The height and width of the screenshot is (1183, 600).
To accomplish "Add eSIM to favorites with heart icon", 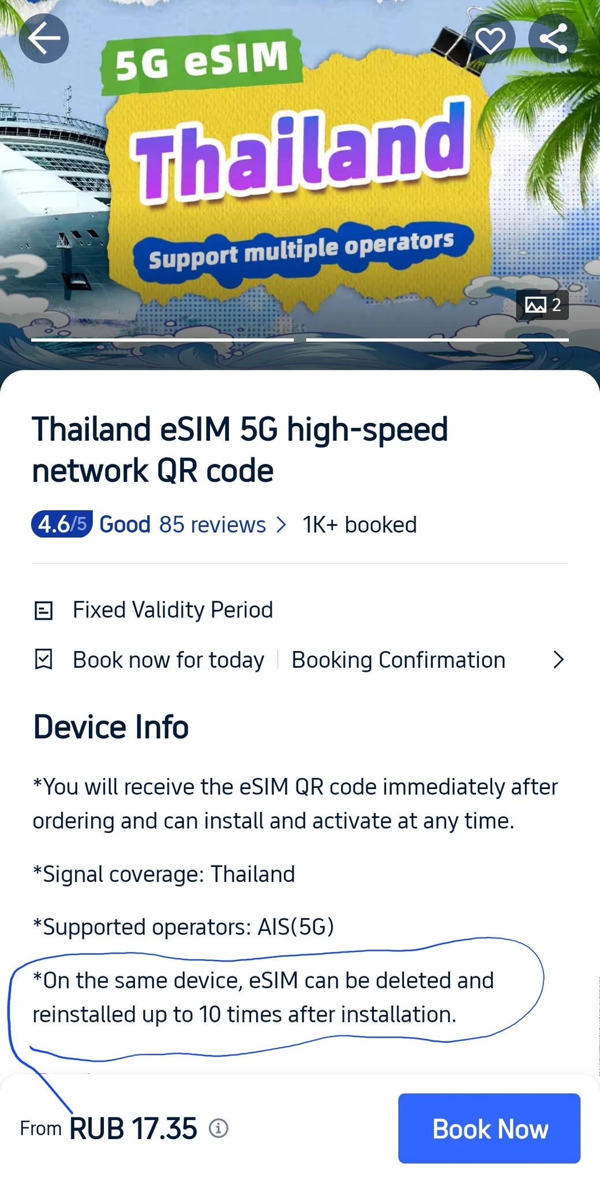I will 490,39.
